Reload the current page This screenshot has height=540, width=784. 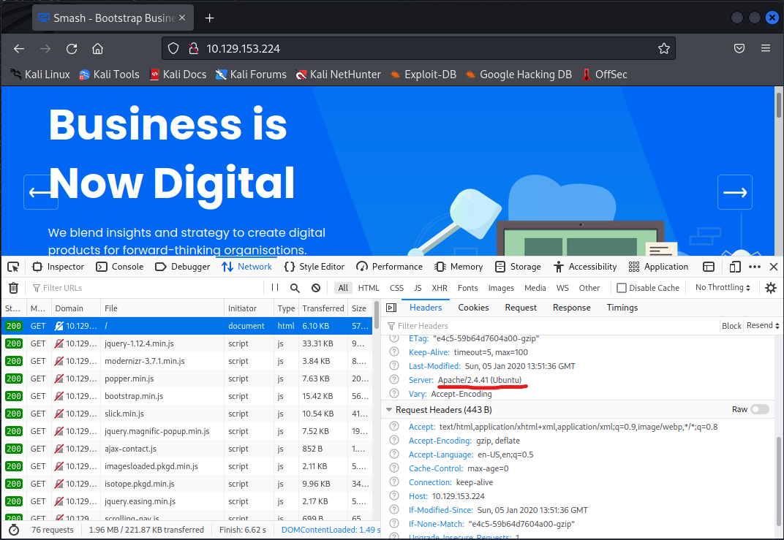click(72, 48)
